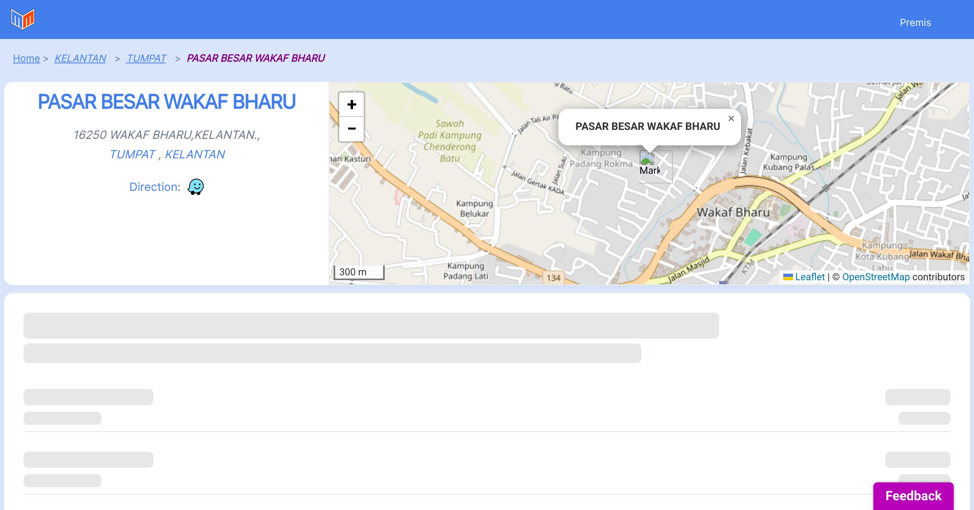The height and width of the screenshot is (510, 974).
Task: Open the Premis menu item
Action: click(x=915, y=23)
